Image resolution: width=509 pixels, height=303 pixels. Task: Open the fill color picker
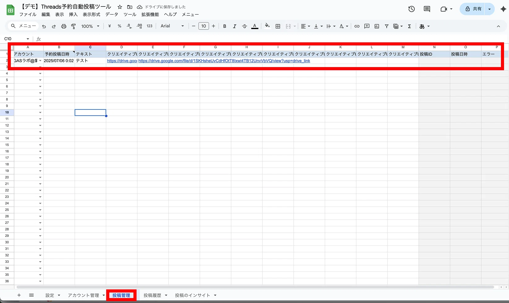267,26
